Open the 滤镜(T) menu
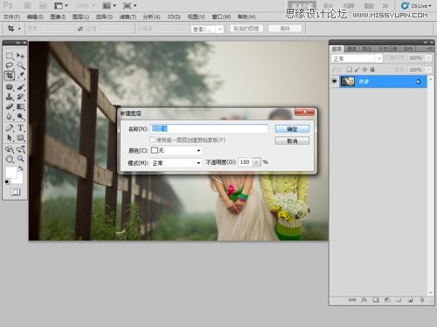The image size is (437, 327). (x=128, y=17)
